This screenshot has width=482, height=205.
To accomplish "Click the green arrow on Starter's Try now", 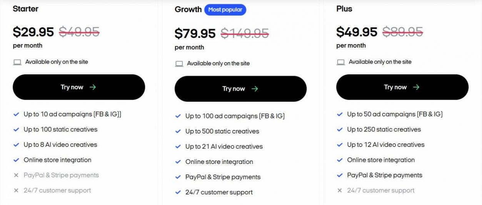I will pos(93,87).
